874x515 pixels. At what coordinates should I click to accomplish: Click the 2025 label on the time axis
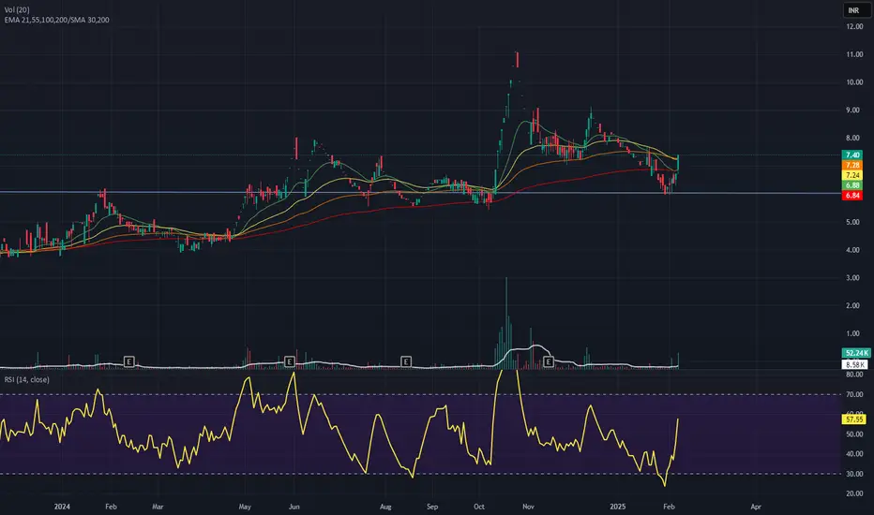pos(618,507)
